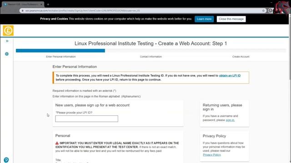Click the Pearson logo at sidebar bottom
Screen dimensions: 291x163
6,160
